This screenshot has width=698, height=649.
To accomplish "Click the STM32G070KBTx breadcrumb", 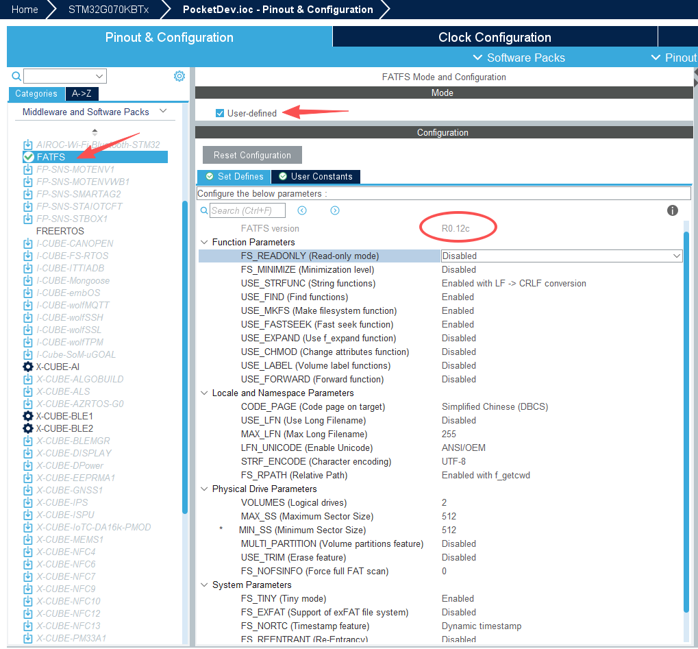I will pos(109,10).
